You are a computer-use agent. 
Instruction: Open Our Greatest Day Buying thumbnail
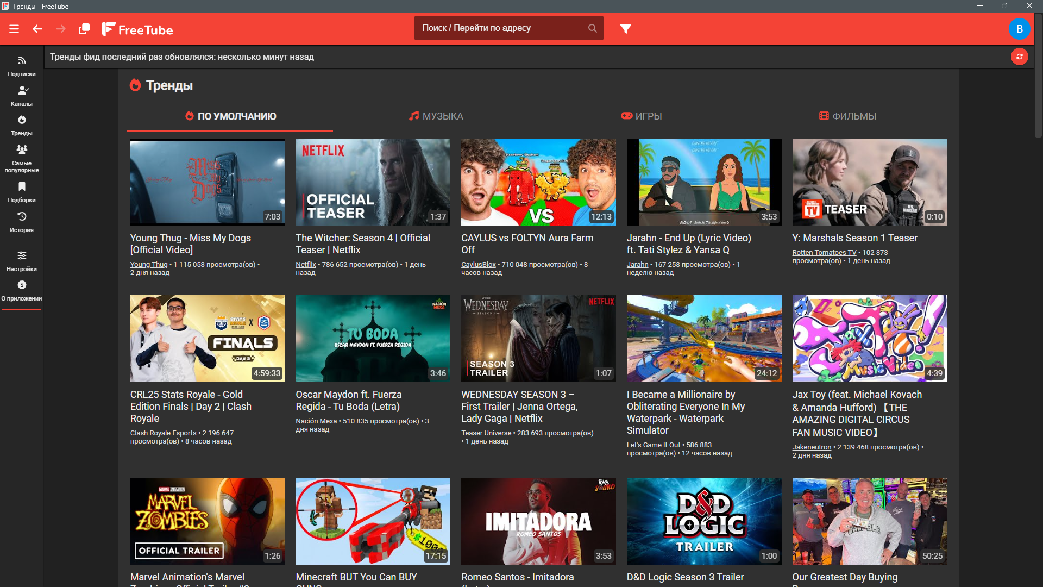(869, 521)
